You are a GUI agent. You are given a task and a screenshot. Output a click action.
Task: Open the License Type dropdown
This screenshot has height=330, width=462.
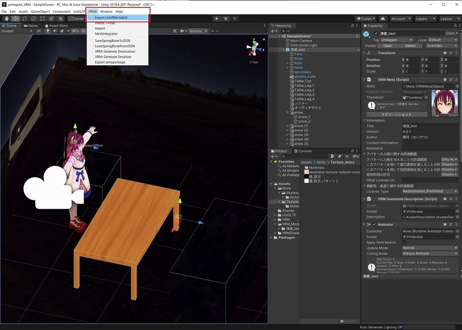(430, 191)
